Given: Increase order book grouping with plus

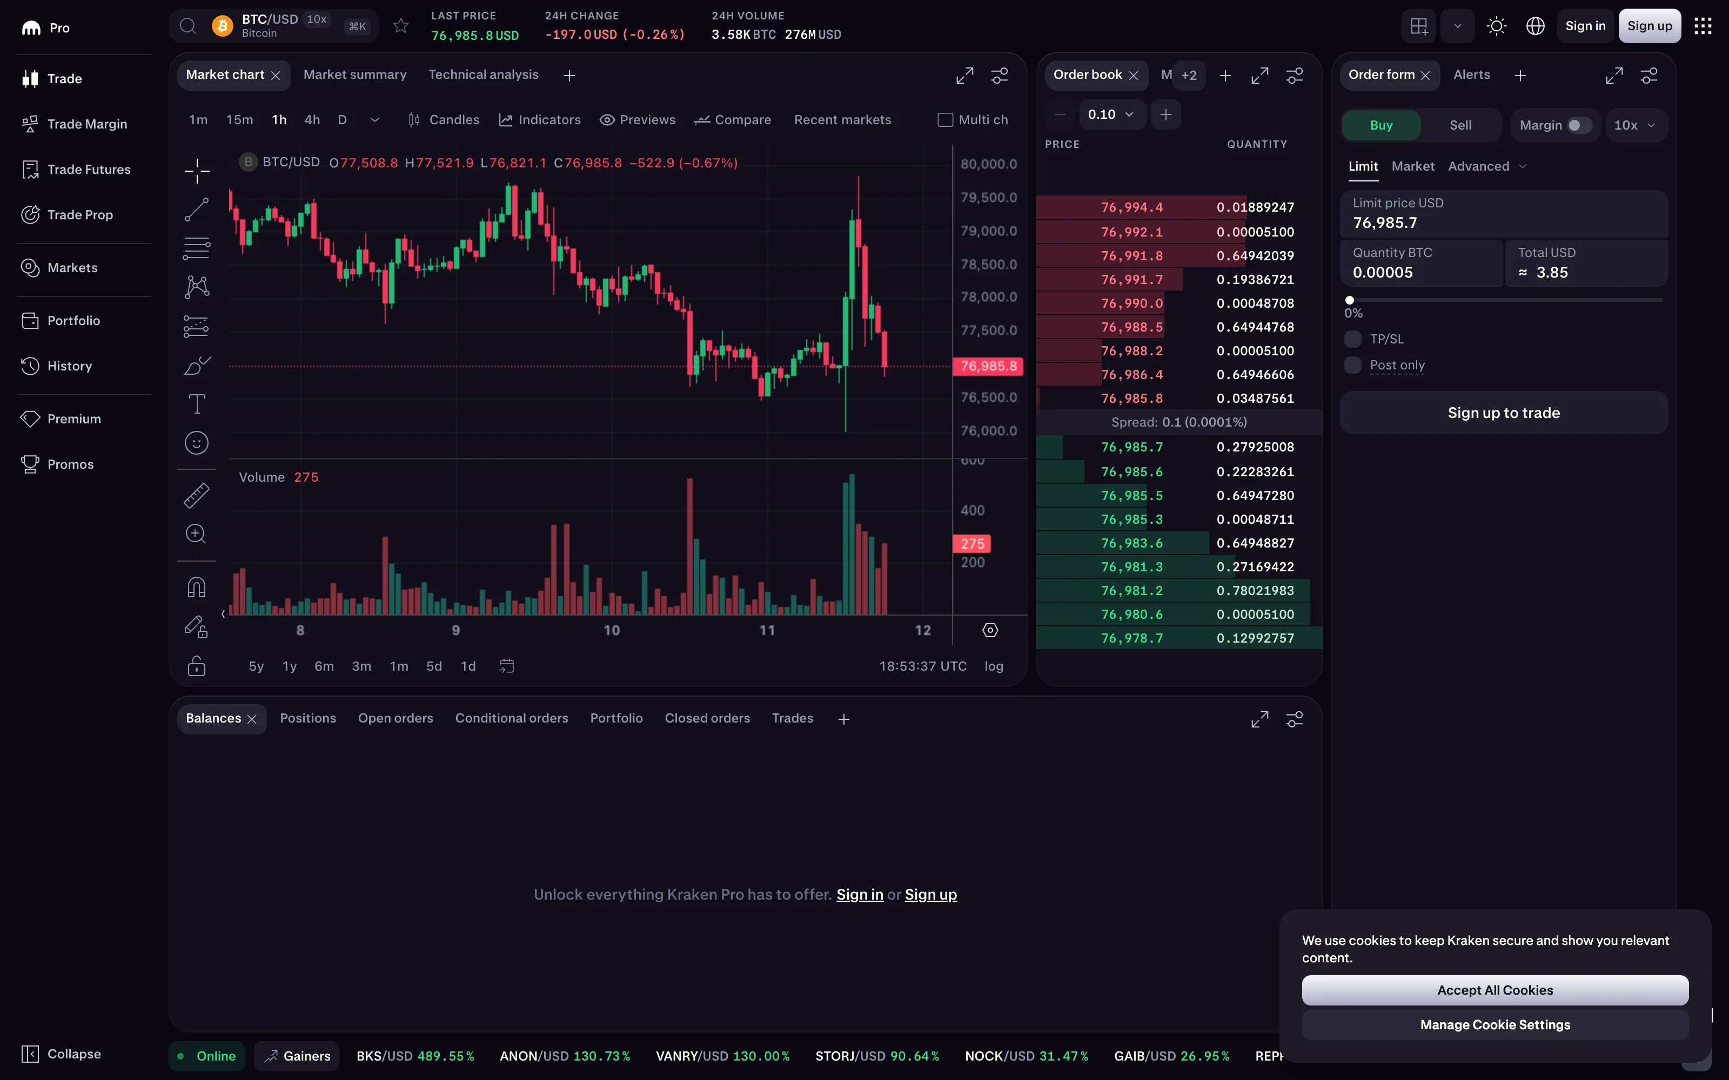Looking at the screenshot, I should 1165,114.
